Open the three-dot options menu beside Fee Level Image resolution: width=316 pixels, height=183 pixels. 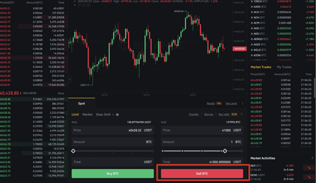[243, 103]
